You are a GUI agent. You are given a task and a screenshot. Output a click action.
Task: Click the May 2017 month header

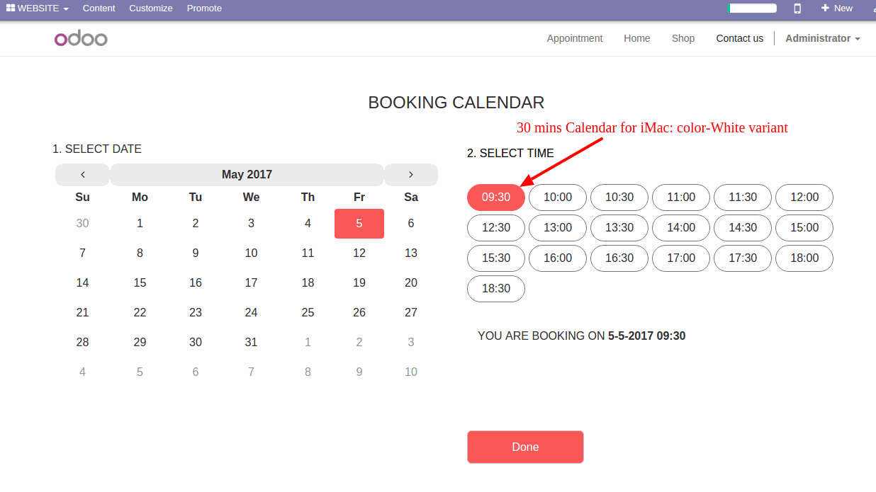[x=247, y=174]
